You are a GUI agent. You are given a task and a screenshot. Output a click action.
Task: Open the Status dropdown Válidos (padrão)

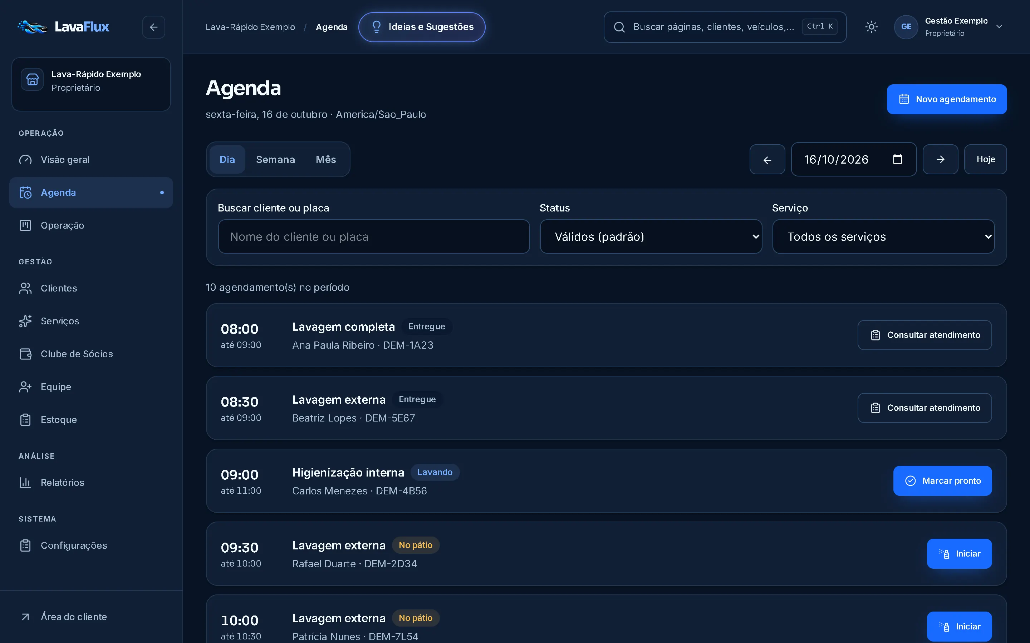point(651,237)
